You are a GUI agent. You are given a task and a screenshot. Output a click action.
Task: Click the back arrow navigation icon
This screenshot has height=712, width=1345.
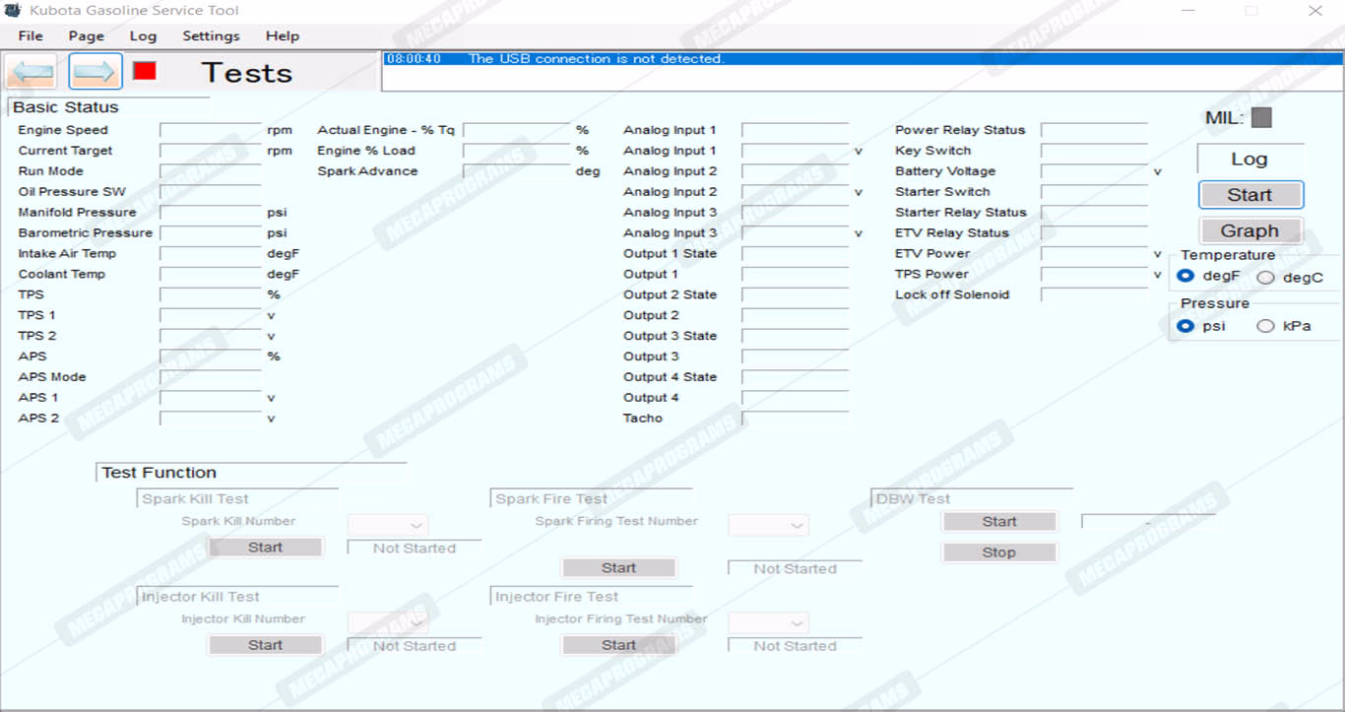(x=32, y=72)
